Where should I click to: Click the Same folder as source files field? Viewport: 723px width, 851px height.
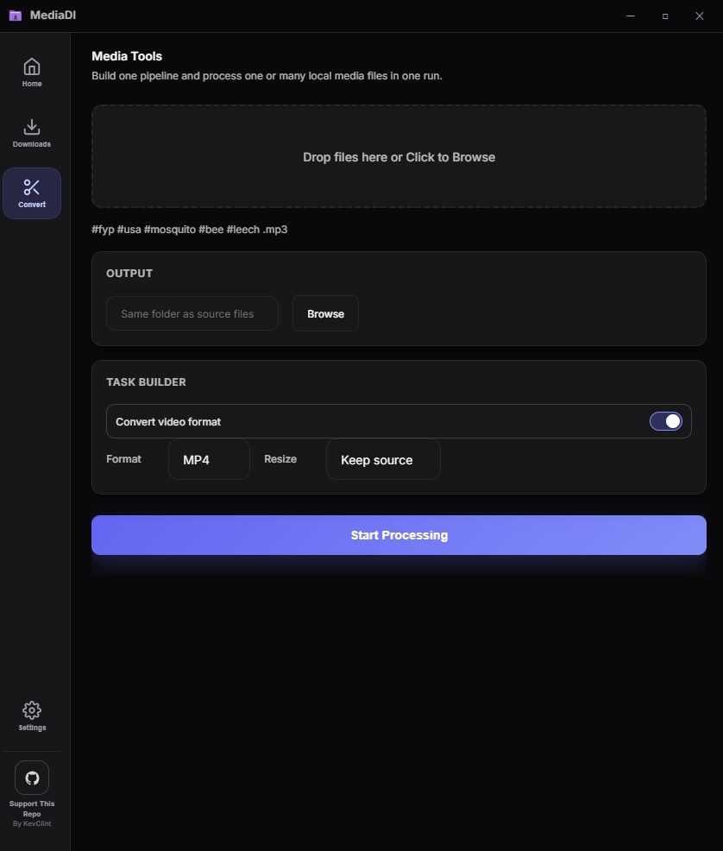click(x=192, y=313)
